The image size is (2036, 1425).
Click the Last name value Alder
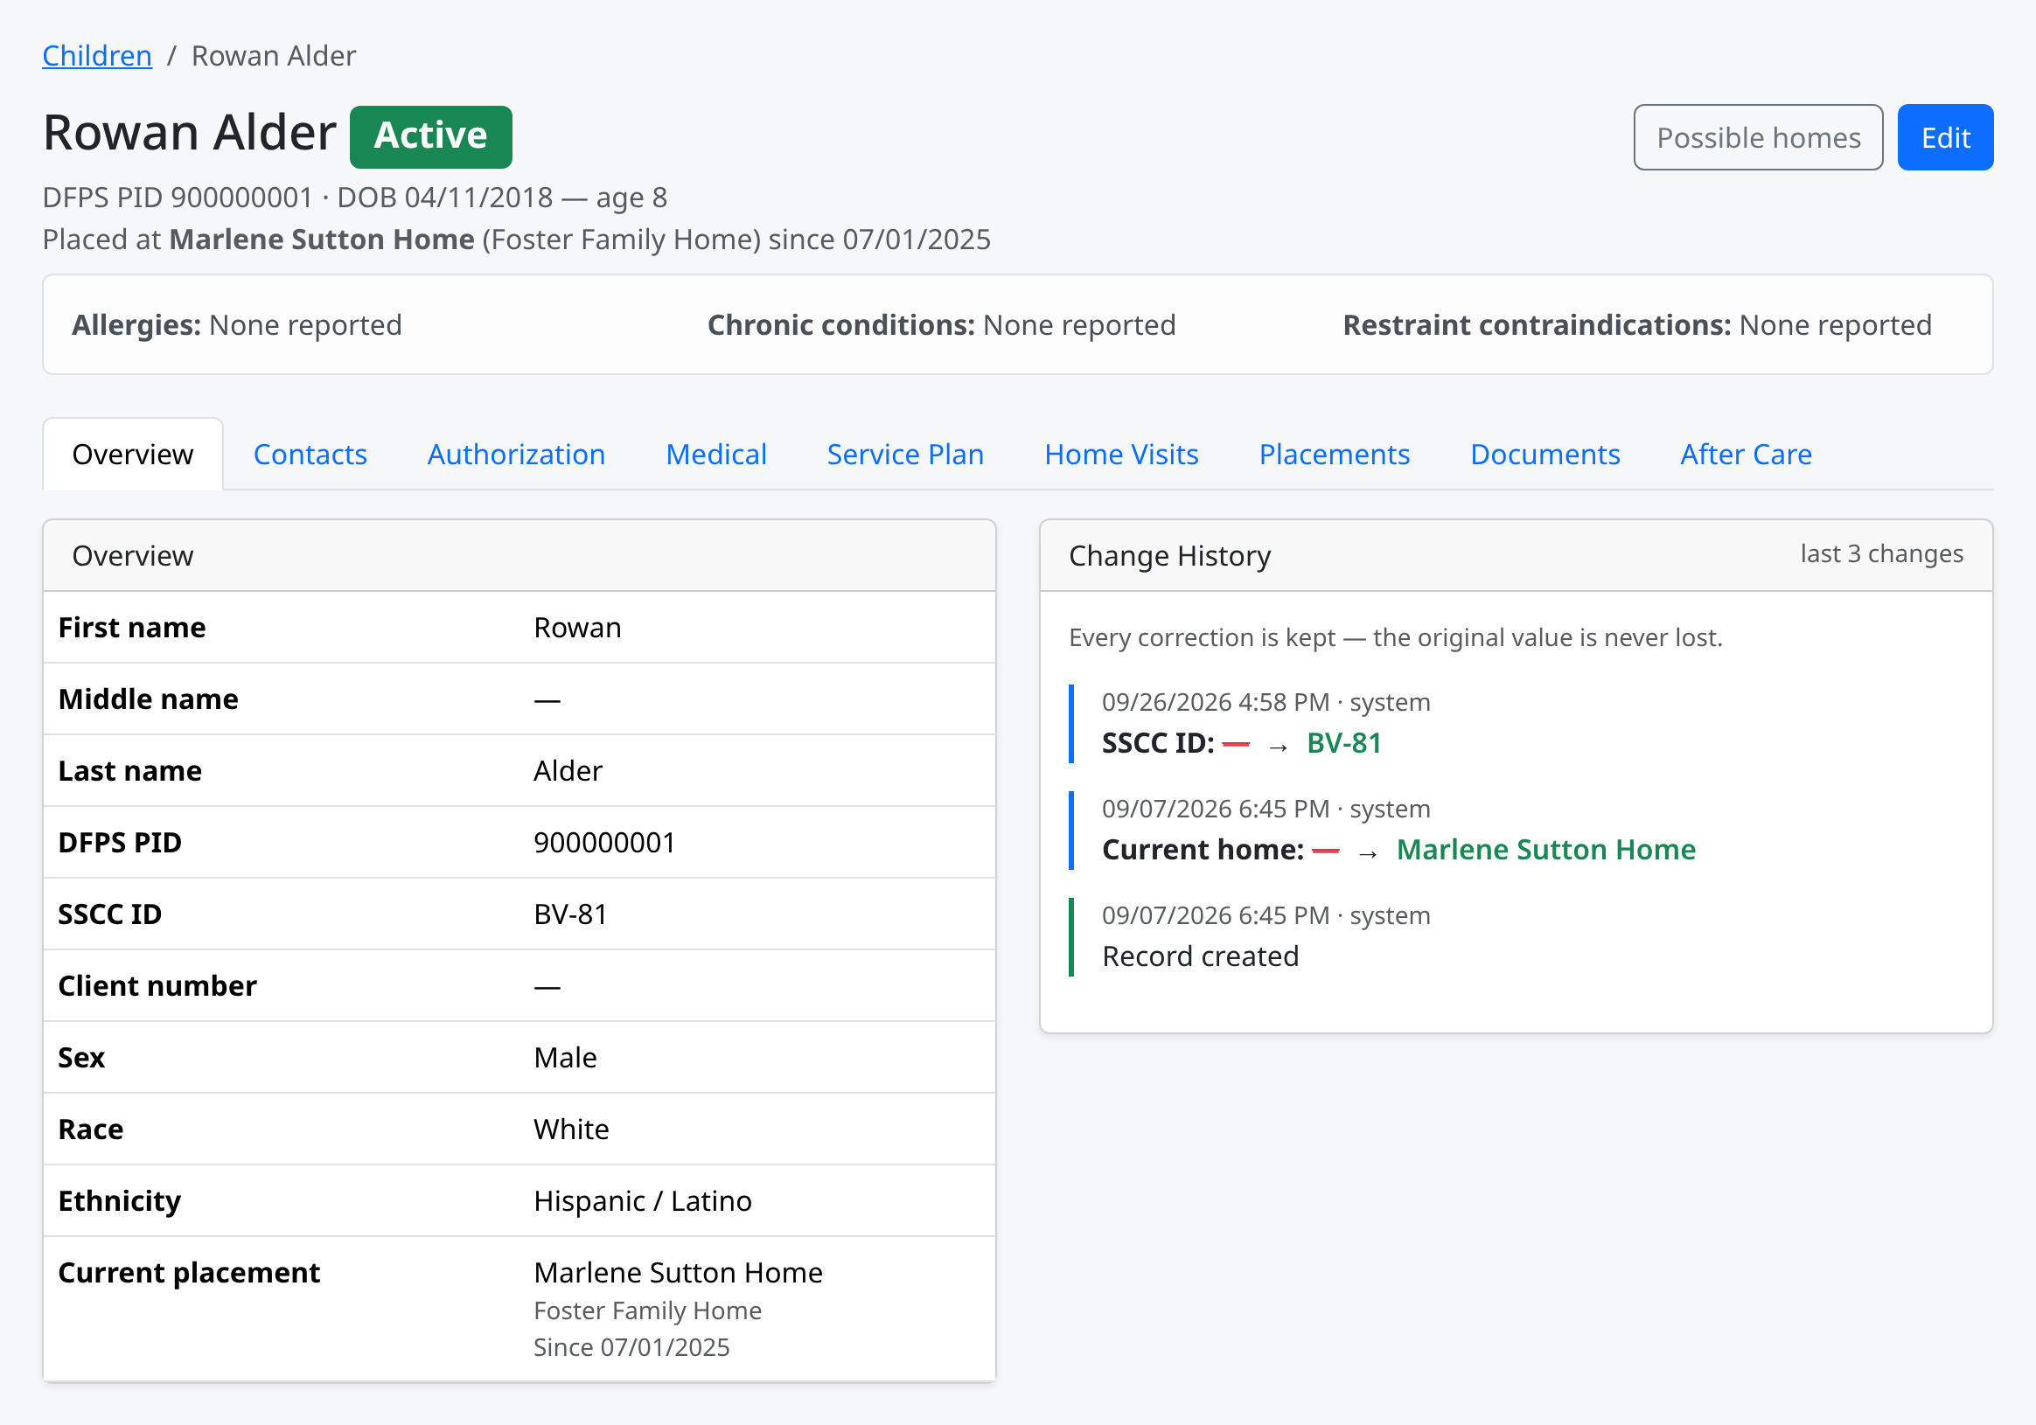click(568, 771)
